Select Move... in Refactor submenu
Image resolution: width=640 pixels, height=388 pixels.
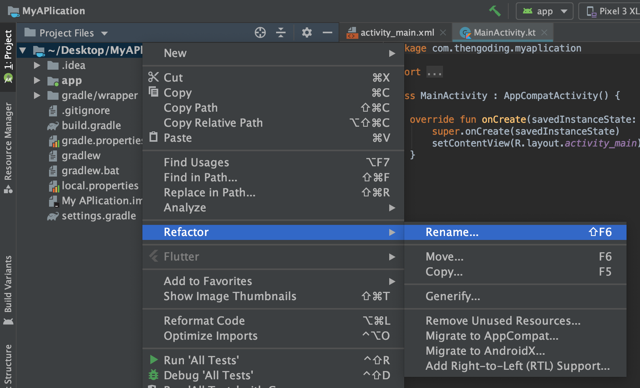(515, 257)
